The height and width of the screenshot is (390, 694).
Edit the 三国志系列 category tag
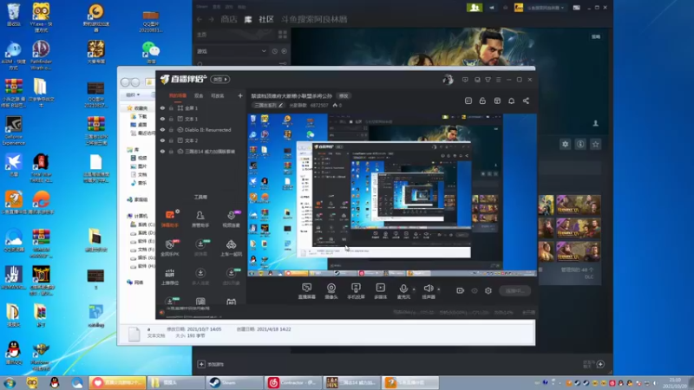[x=268, y=105]
